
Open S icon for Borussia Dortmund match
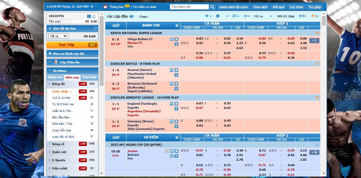(176, 89)
